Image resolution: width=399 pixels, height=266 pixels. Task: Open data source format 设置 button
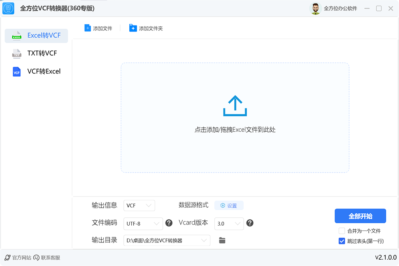click(229, 206)
